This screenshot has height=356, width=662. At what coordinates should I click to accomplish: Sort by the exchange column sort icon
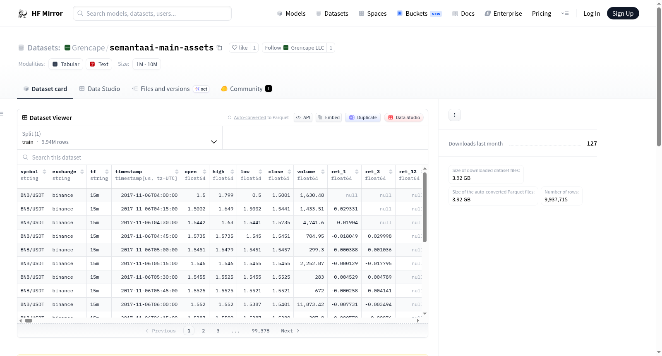pos(82,172)
